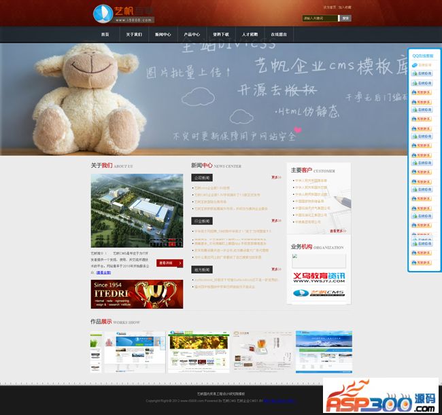Open the snowy mountain website thumbnail

coord(324,352)
